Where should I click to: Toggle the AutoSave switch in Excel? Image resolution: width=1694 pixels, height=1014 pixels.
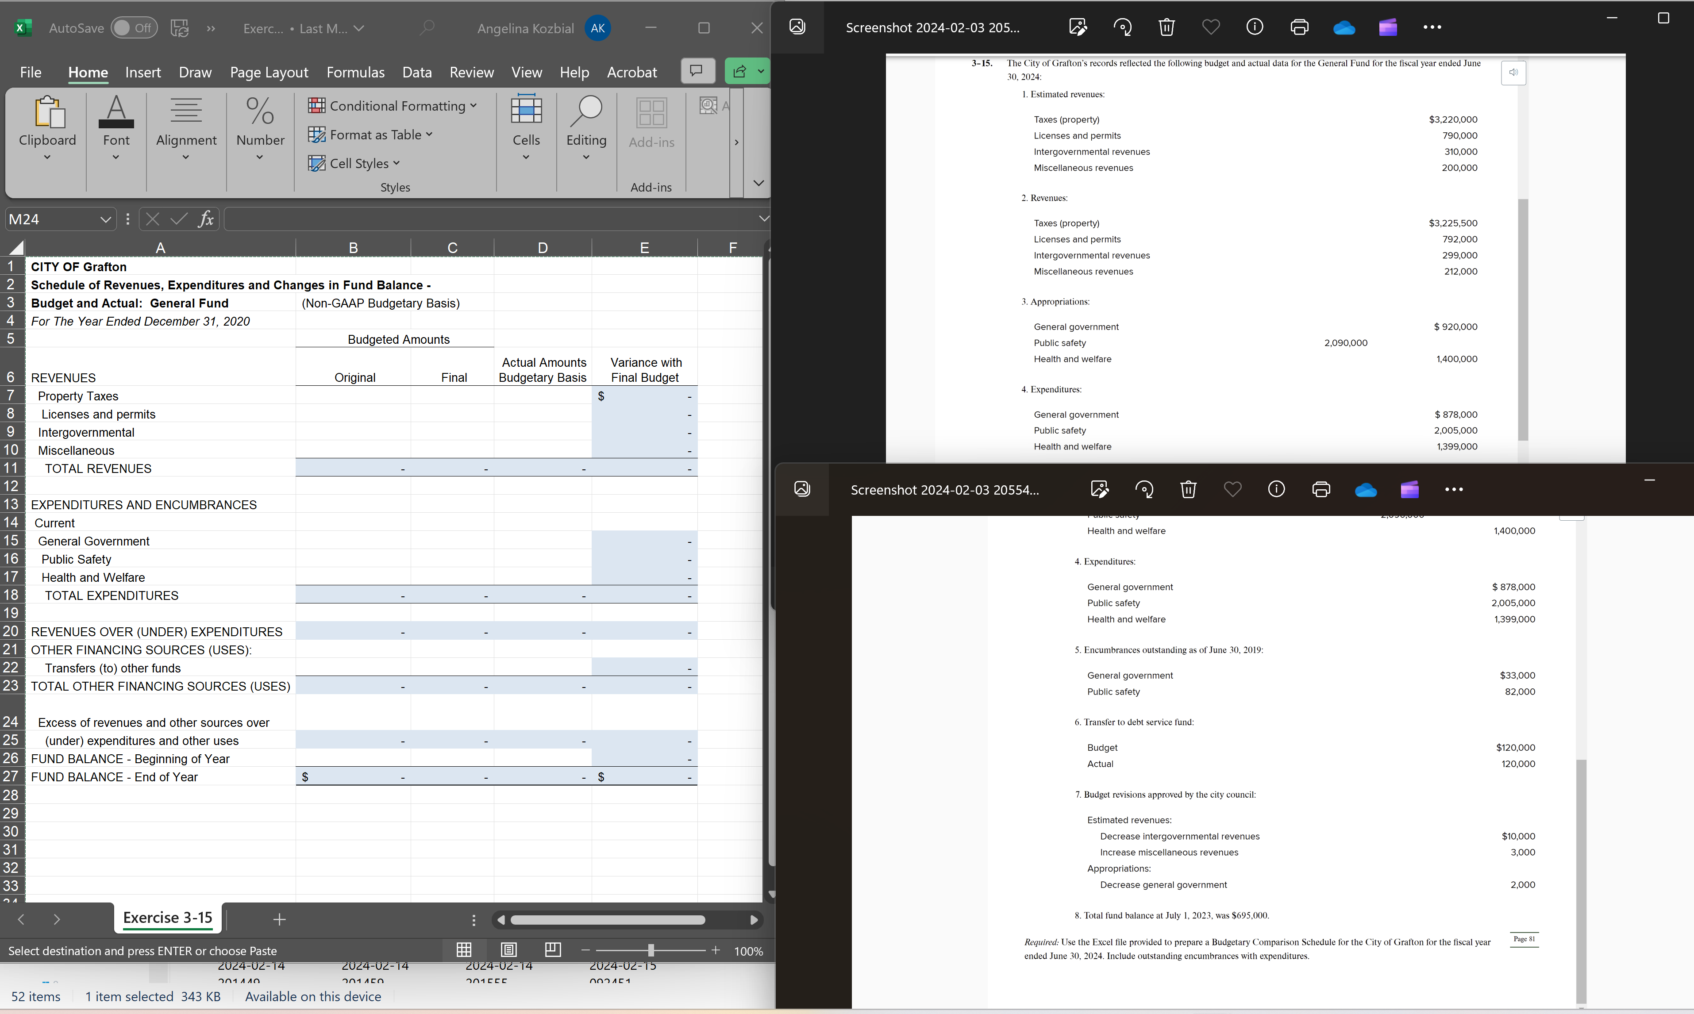tap(134, 28)
